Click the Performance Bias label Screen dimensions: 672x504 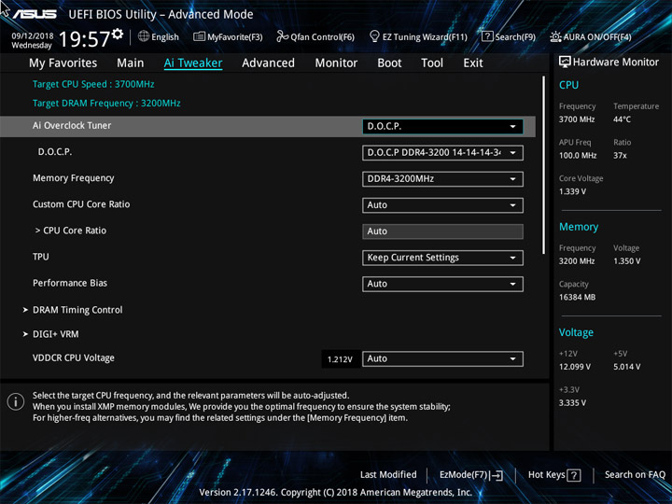[x=70, y=284]
